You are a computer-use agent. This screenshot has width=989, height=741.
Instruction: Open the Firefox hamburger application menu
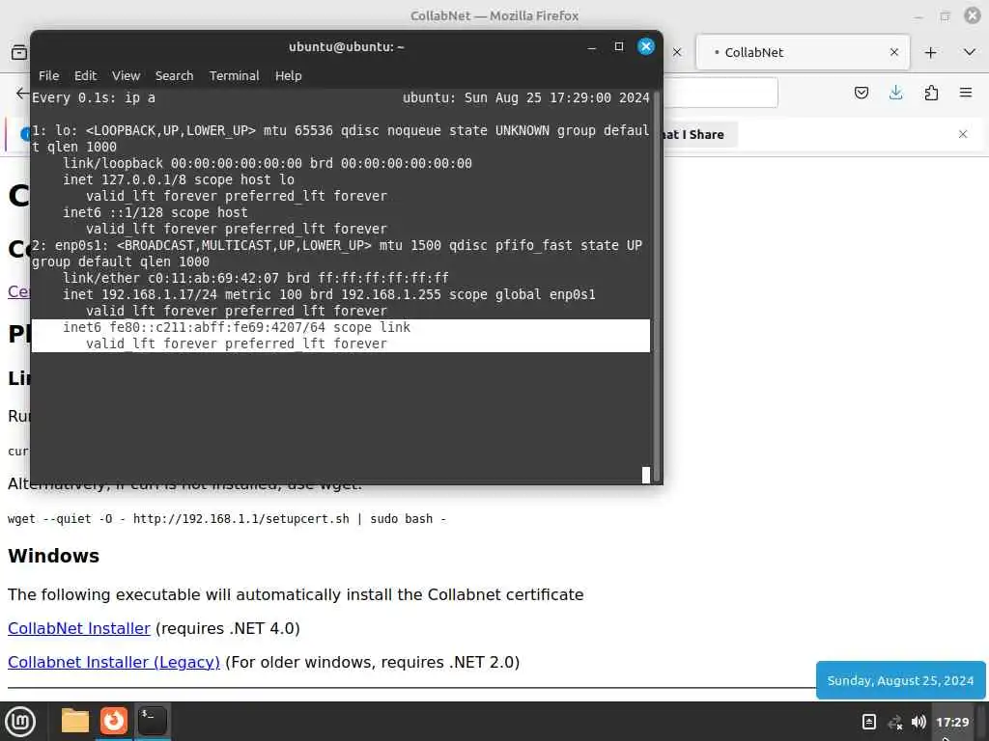pos(966,94)
